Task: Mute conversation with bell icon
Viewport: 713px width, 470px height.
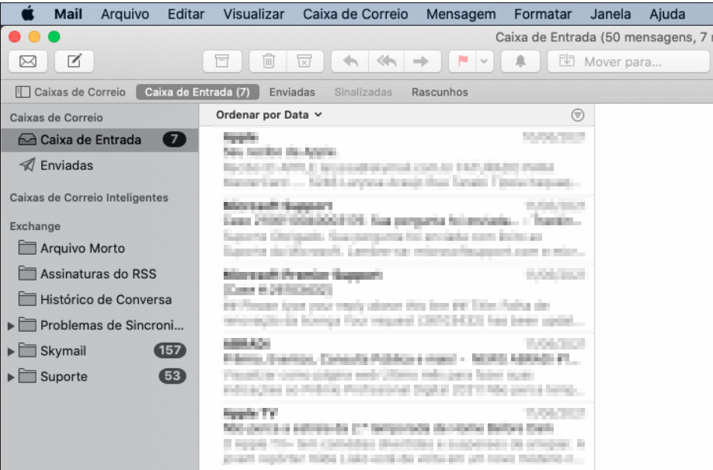Action: tap(520, 61)
